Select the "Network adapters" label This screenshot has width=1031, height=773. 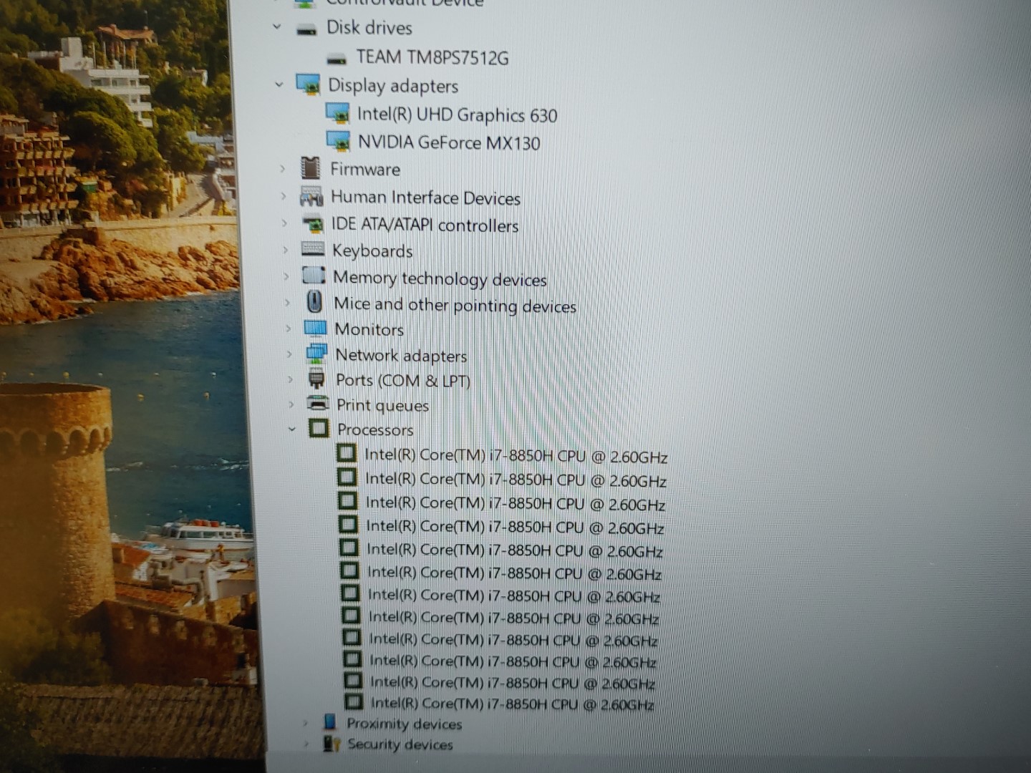[x=401, y=356]
